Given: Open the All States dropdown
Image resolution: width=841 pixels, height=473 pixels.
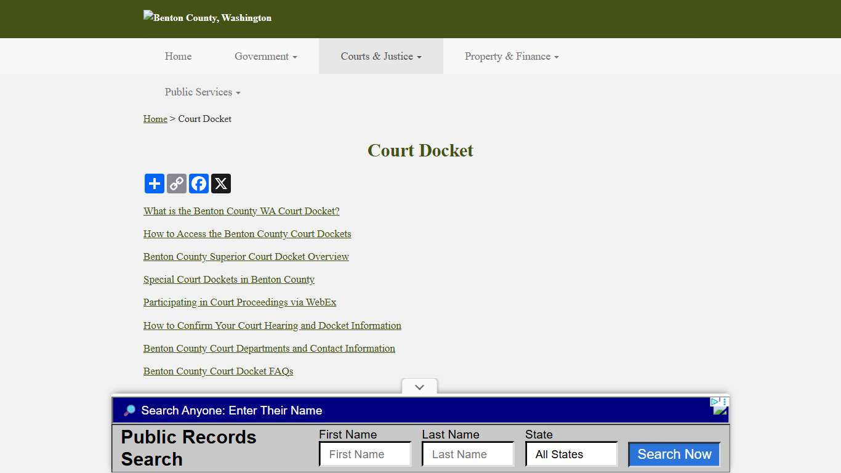Looking at the screenshot, I should (571, 454).
